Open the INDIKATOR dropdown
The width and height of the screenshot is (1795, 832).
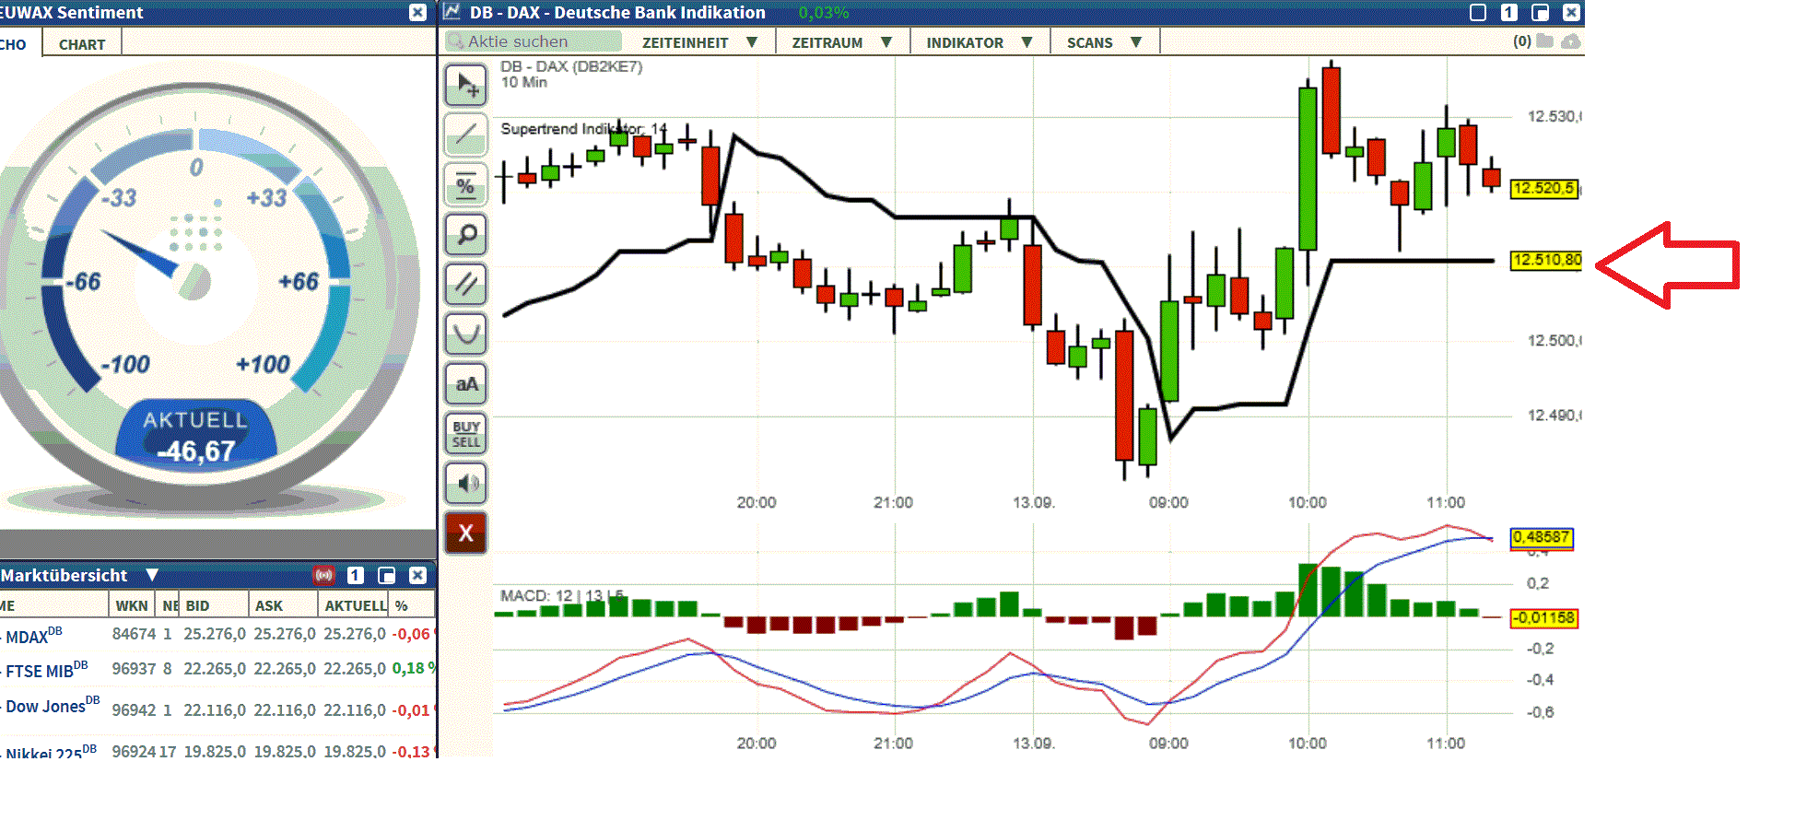click(x=978, y=41)
